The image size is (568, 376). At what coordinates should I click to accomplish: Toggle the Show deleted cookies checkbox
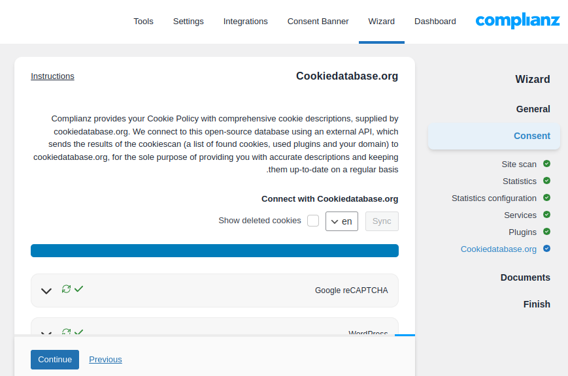[x=313, y=221]
